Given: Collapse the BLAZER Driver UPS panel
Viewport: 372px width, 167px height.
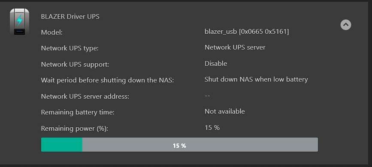Looking at the screenshot, I should tap(346, 25).
